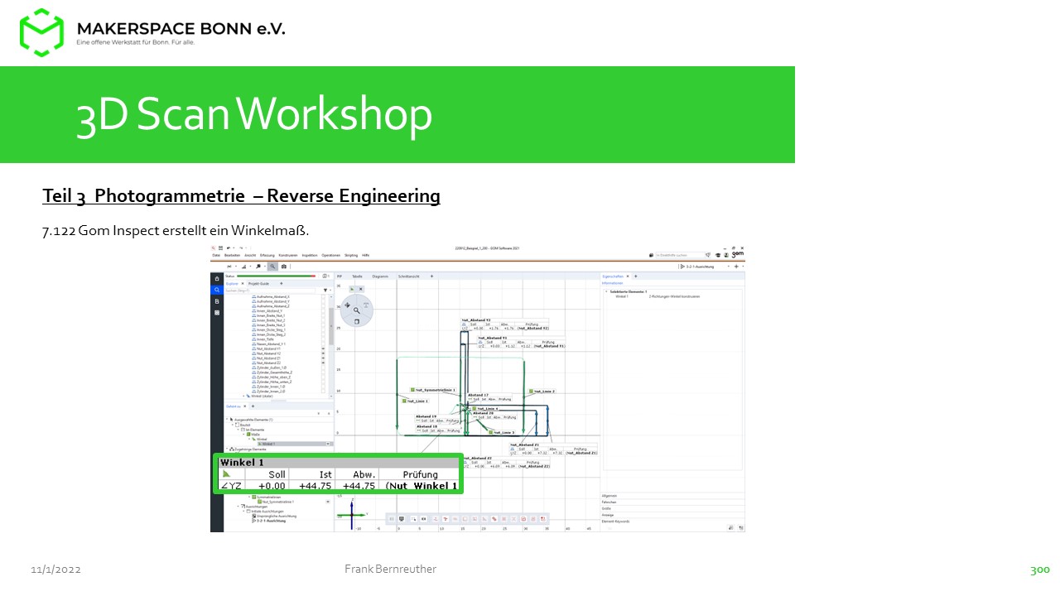Click the magnifier in radial menu center
The image size is (1060, 596).
click(357, 310)
